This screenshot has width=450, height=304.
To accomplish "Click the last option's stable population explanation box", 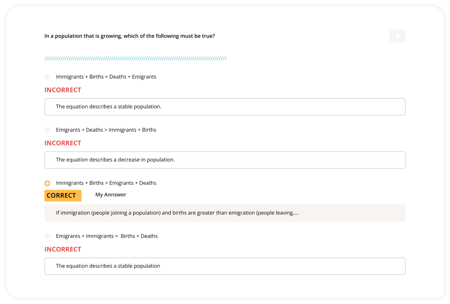I will (x=225, y=266).
